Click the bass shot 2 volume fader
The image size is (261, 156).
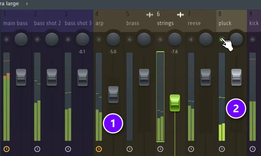tap(52, 77)
